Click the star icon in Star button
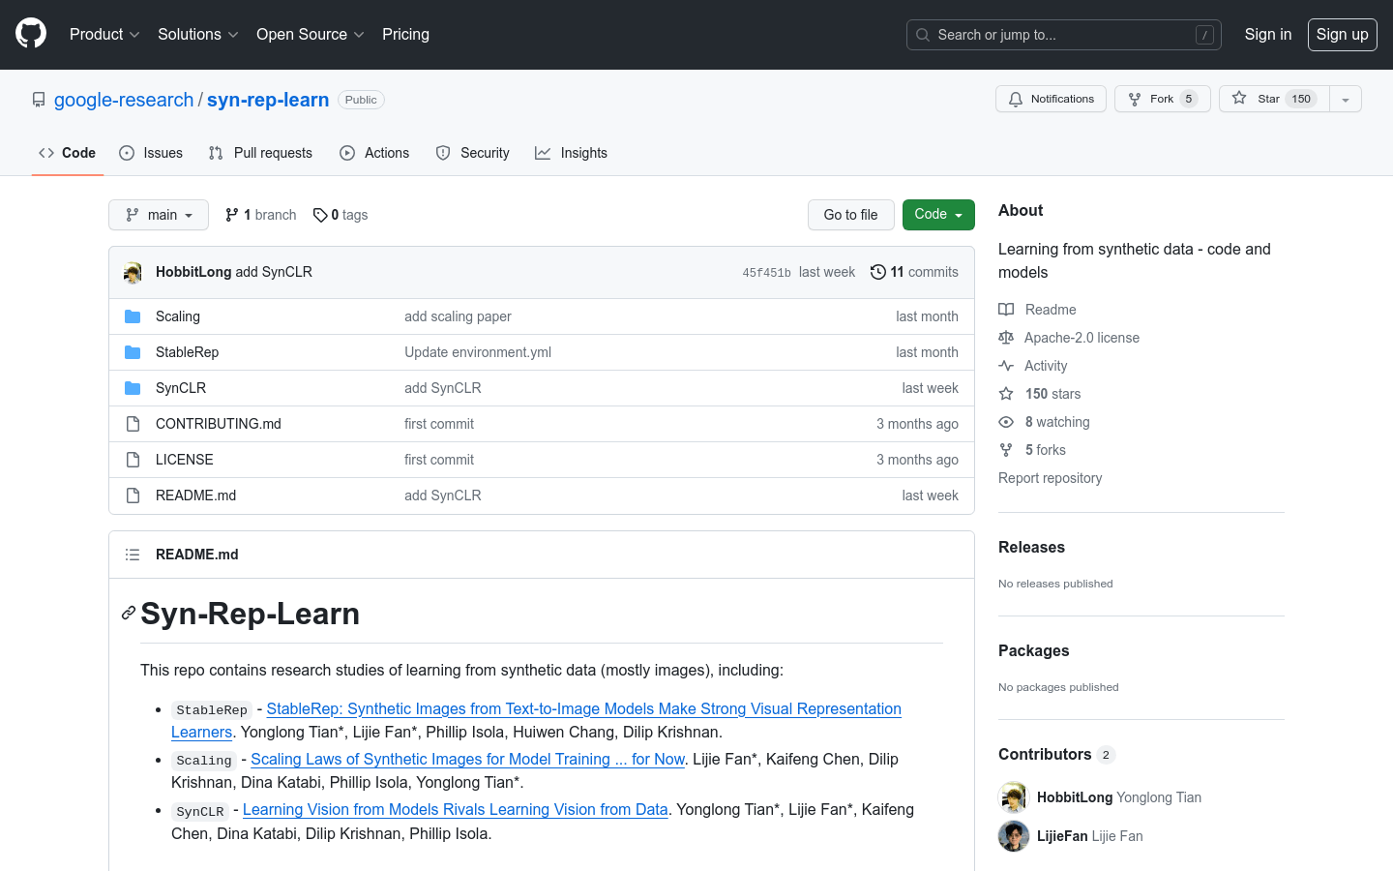1393x871 pixels. 1239,99
